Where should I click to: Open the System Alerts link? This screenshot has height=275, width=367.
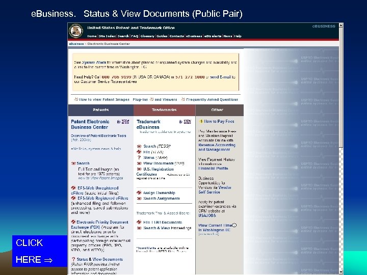point(94,63)
